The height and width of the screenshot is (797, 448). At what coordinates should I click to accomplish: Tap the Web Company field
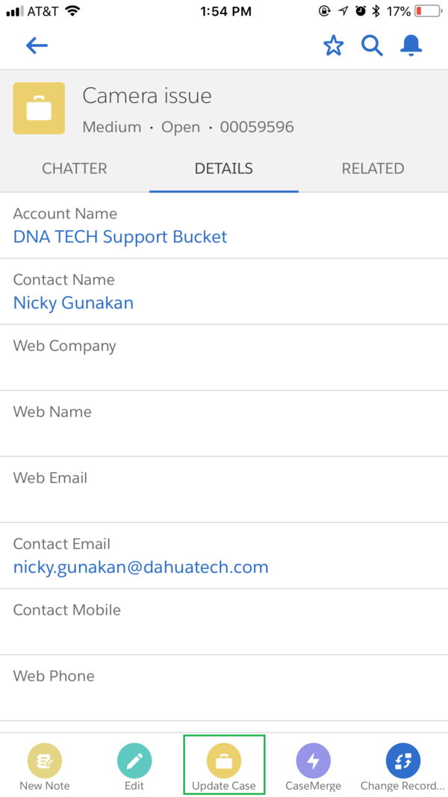(224, 357)
